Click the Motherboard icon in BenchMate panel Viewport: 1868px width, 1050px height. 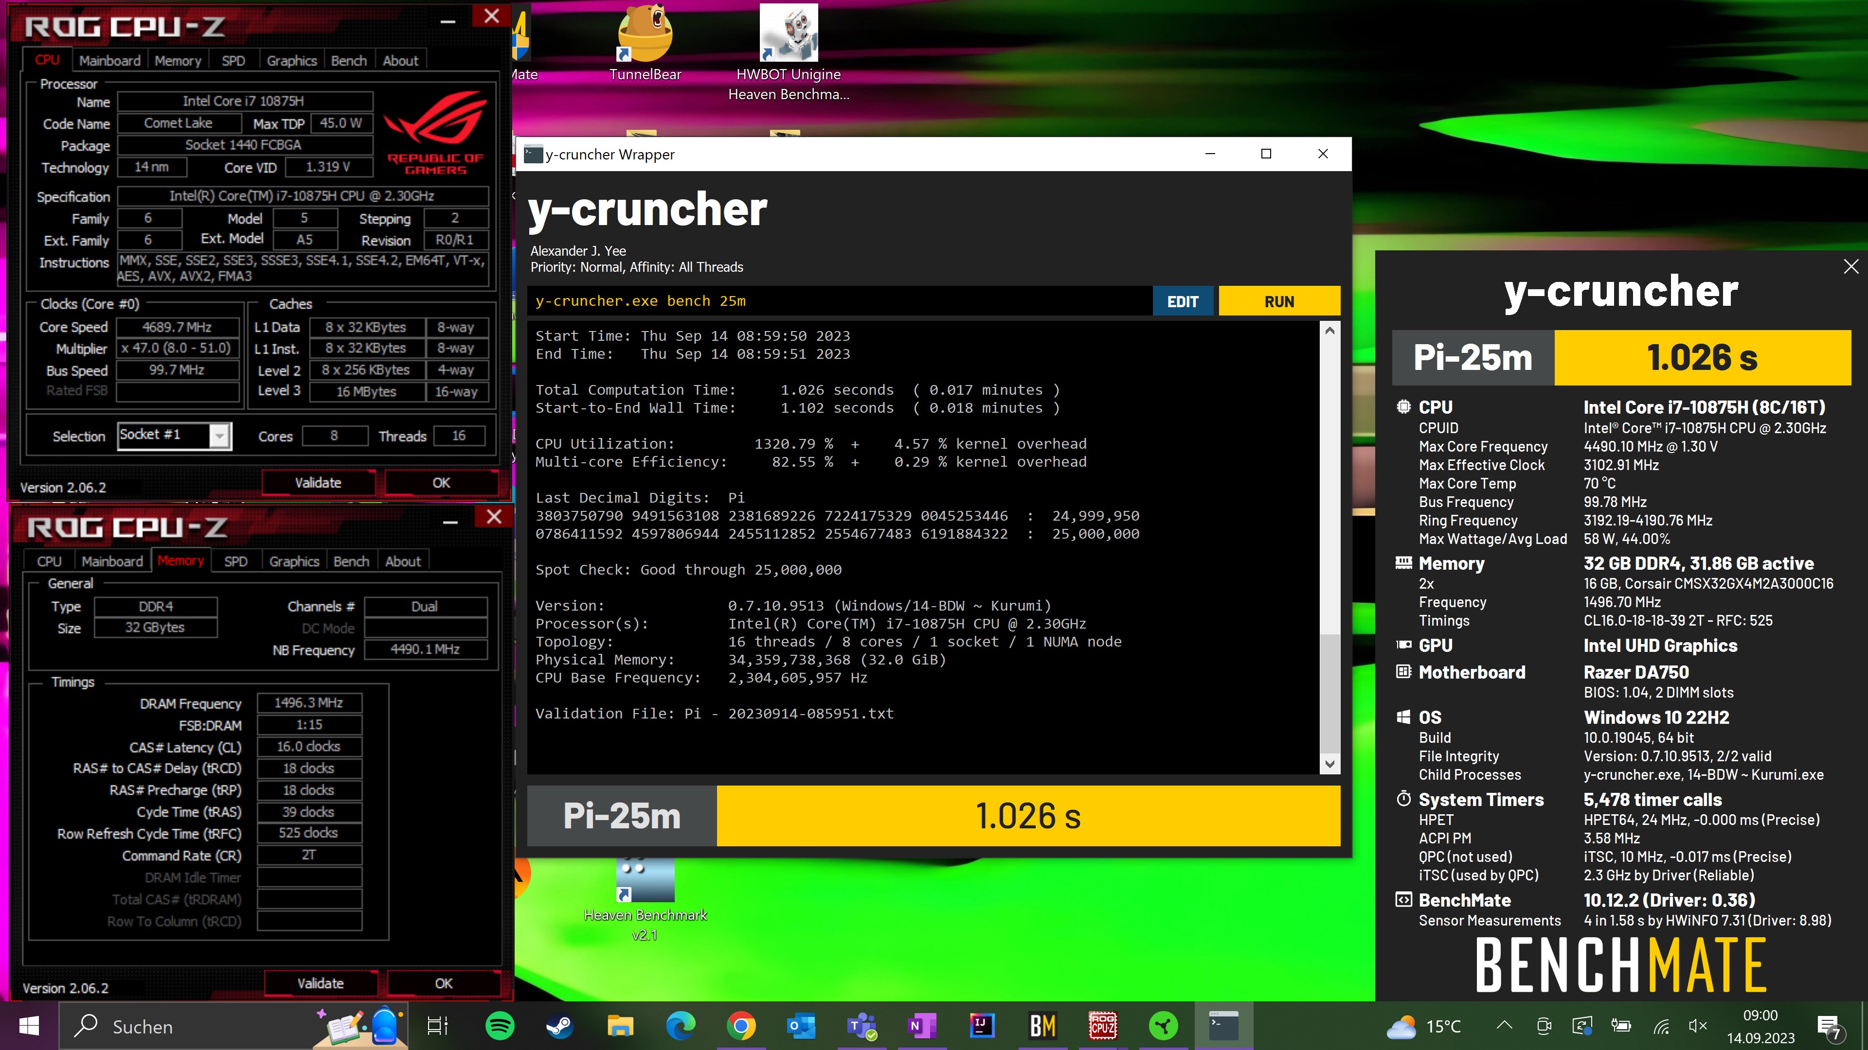tap(1403, 672)
